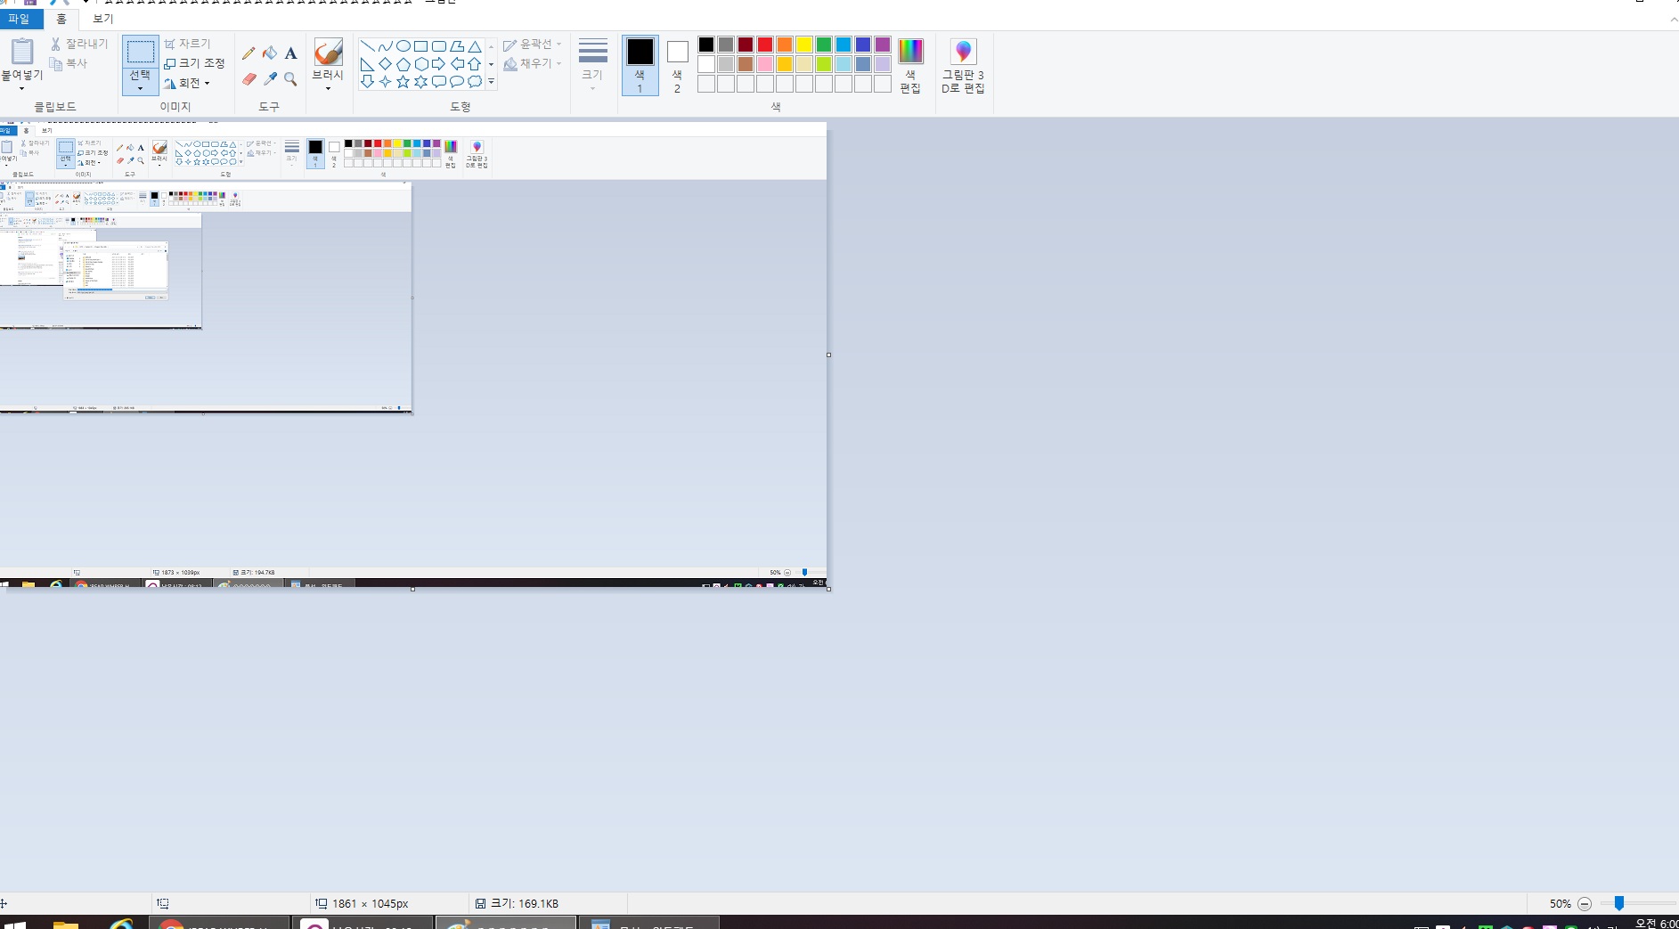Viewport: 1679px width, 929px height.
Task: Click the zoom out minus button
Action: [1585, 903]
